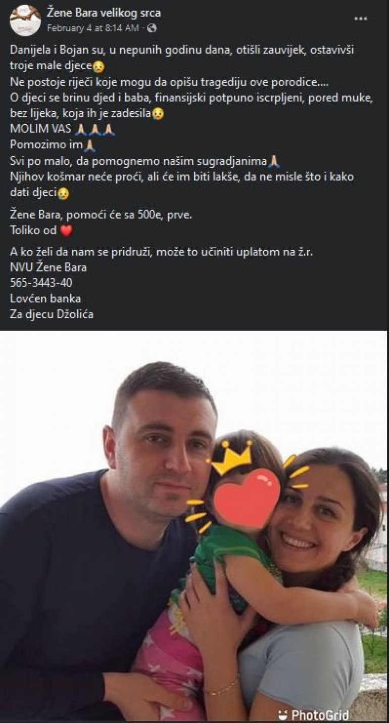Select the NVU Žene Bara text line

point(48,267)
